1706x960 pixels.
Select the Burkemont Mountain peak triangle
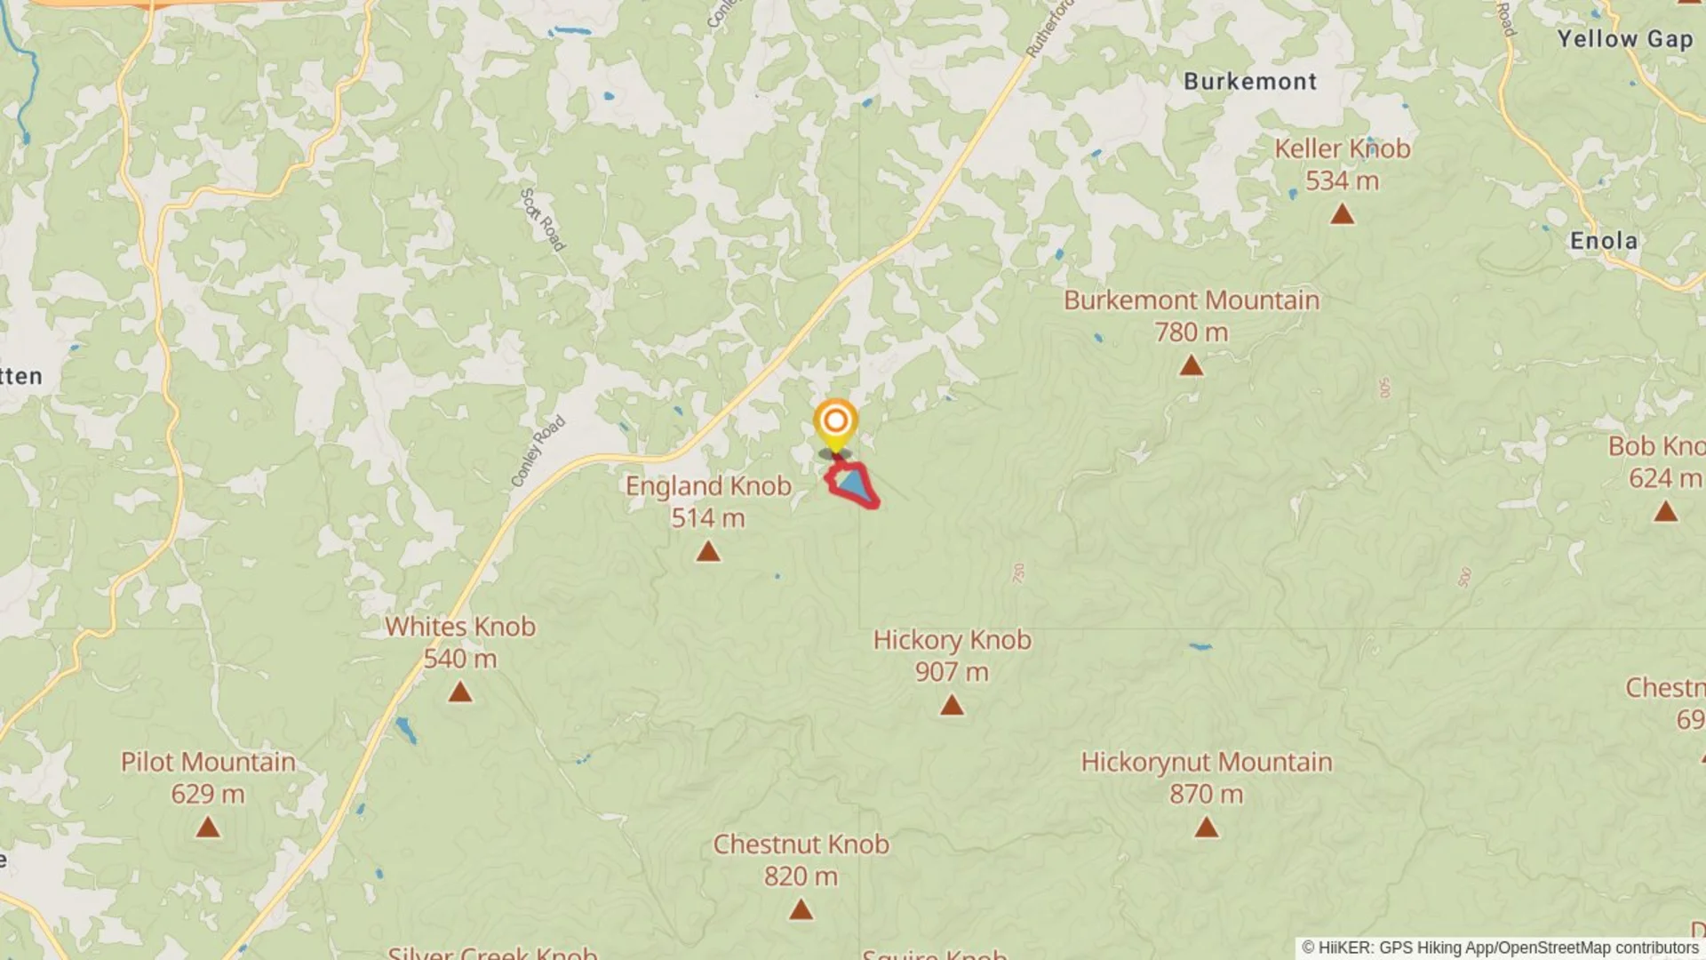(x=1192, y=365)
